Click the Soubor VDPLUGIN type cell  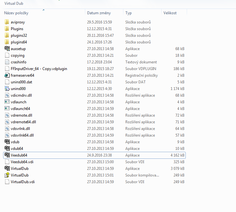tap(141, 69)
